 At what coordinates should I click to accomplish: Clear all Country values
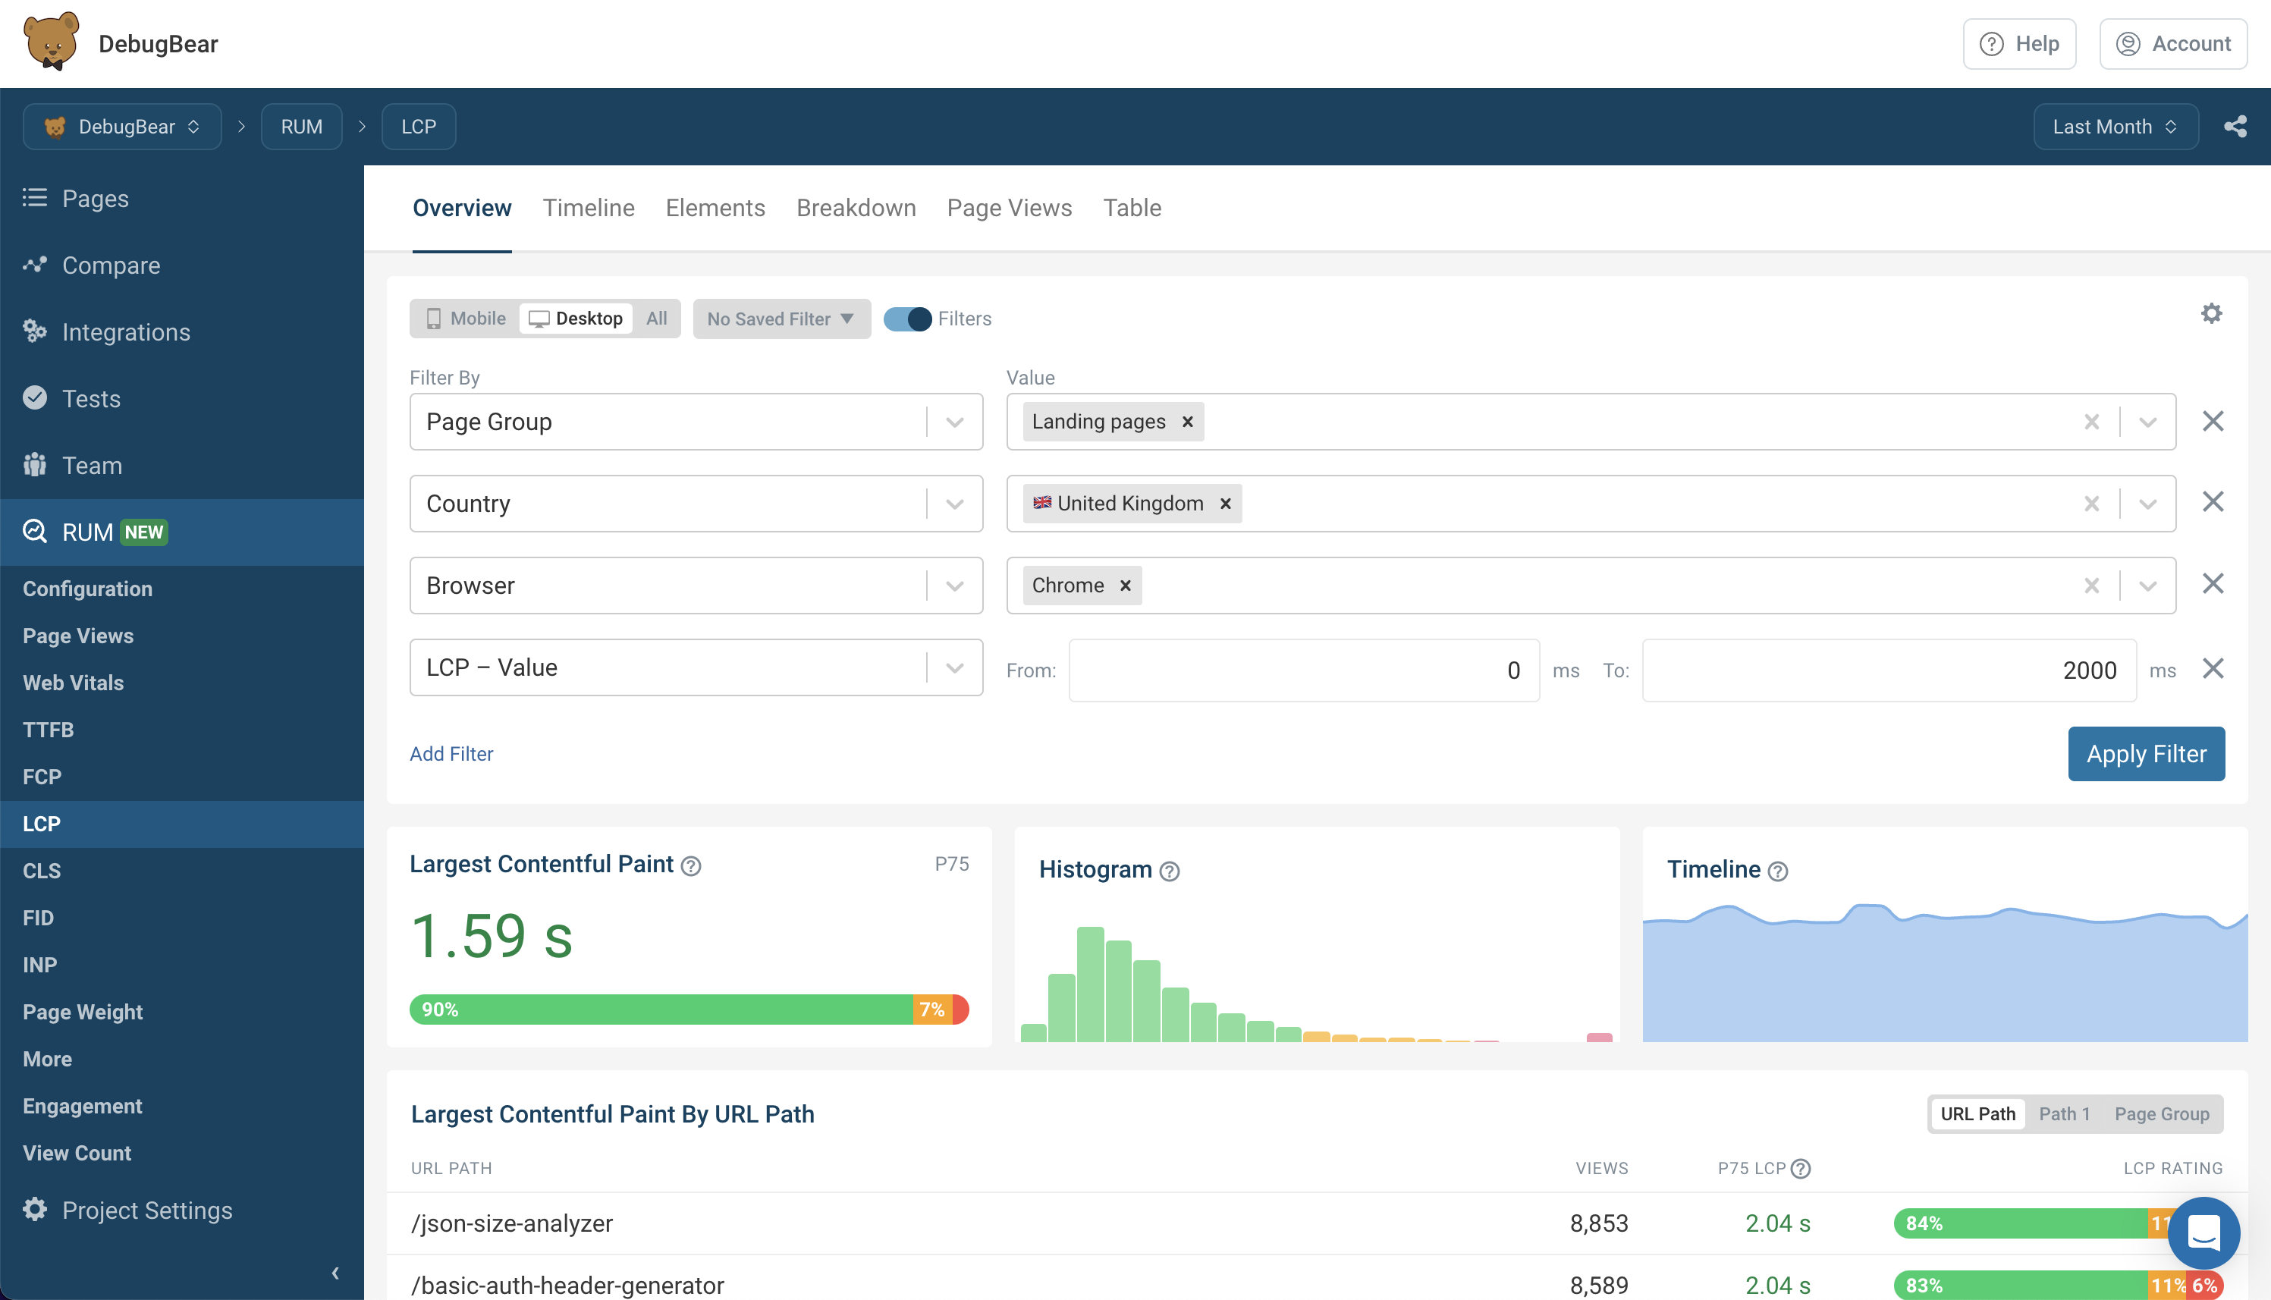click(2091, 504)
